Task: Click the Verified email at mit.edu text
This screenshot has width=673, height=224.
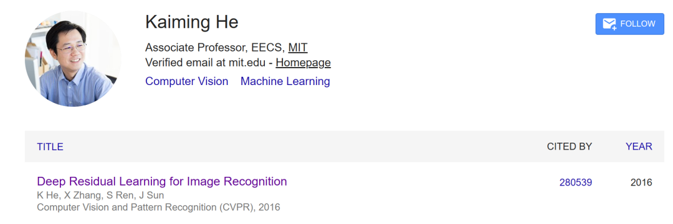Action: tap(208, 63)
